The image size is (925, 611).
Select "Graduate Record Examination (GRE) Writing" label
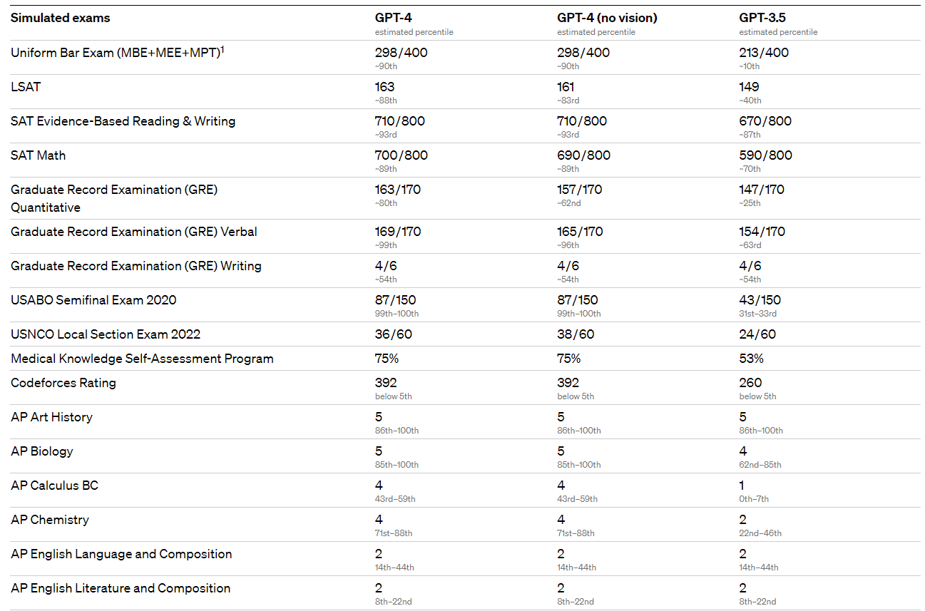(136, 266)
